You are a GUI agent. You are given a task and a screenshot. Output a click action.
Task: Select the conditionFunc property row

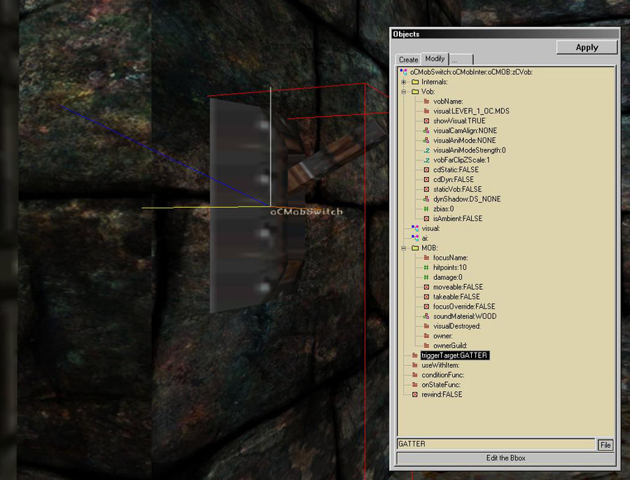pos(443,375)
